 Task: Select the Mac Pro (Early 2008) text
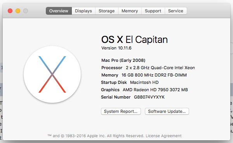(123, 60)
